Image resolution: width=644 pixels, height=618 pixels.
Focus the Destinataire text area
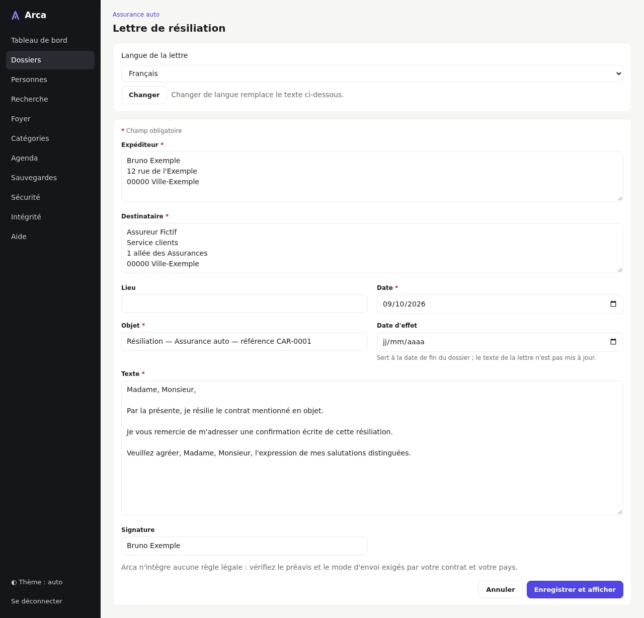click(372, 248)
